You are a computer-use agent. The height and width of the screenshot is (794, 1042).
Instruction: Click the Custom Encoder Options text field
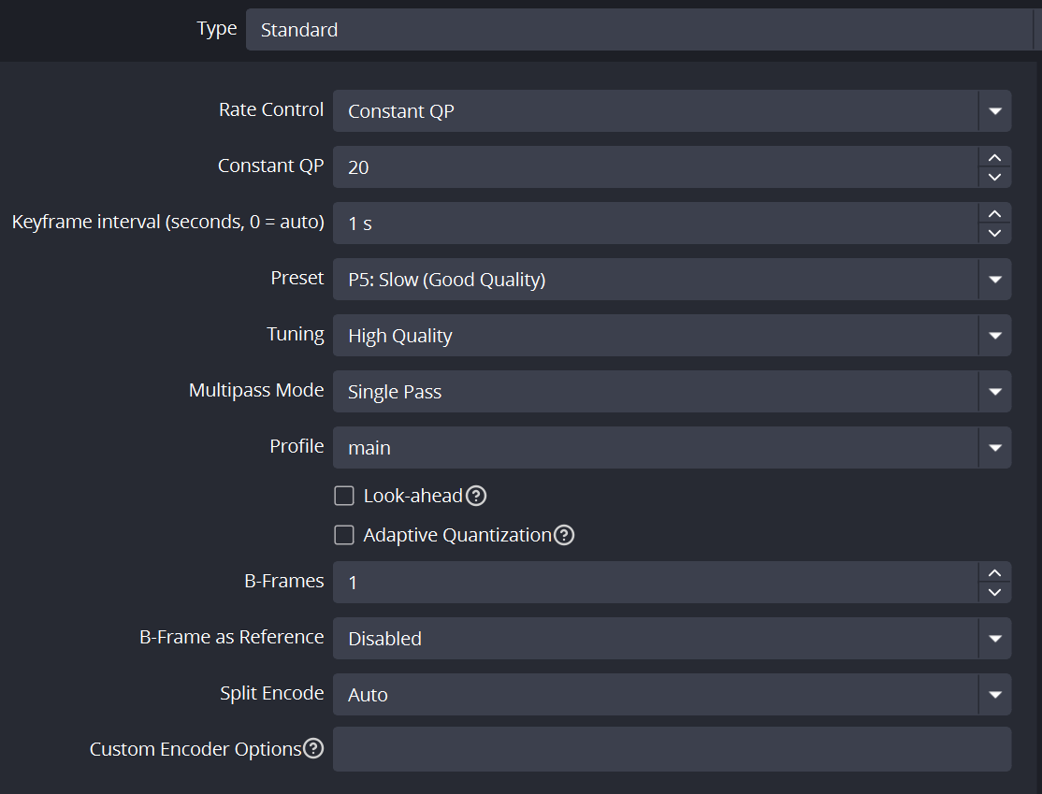point(672,749)
